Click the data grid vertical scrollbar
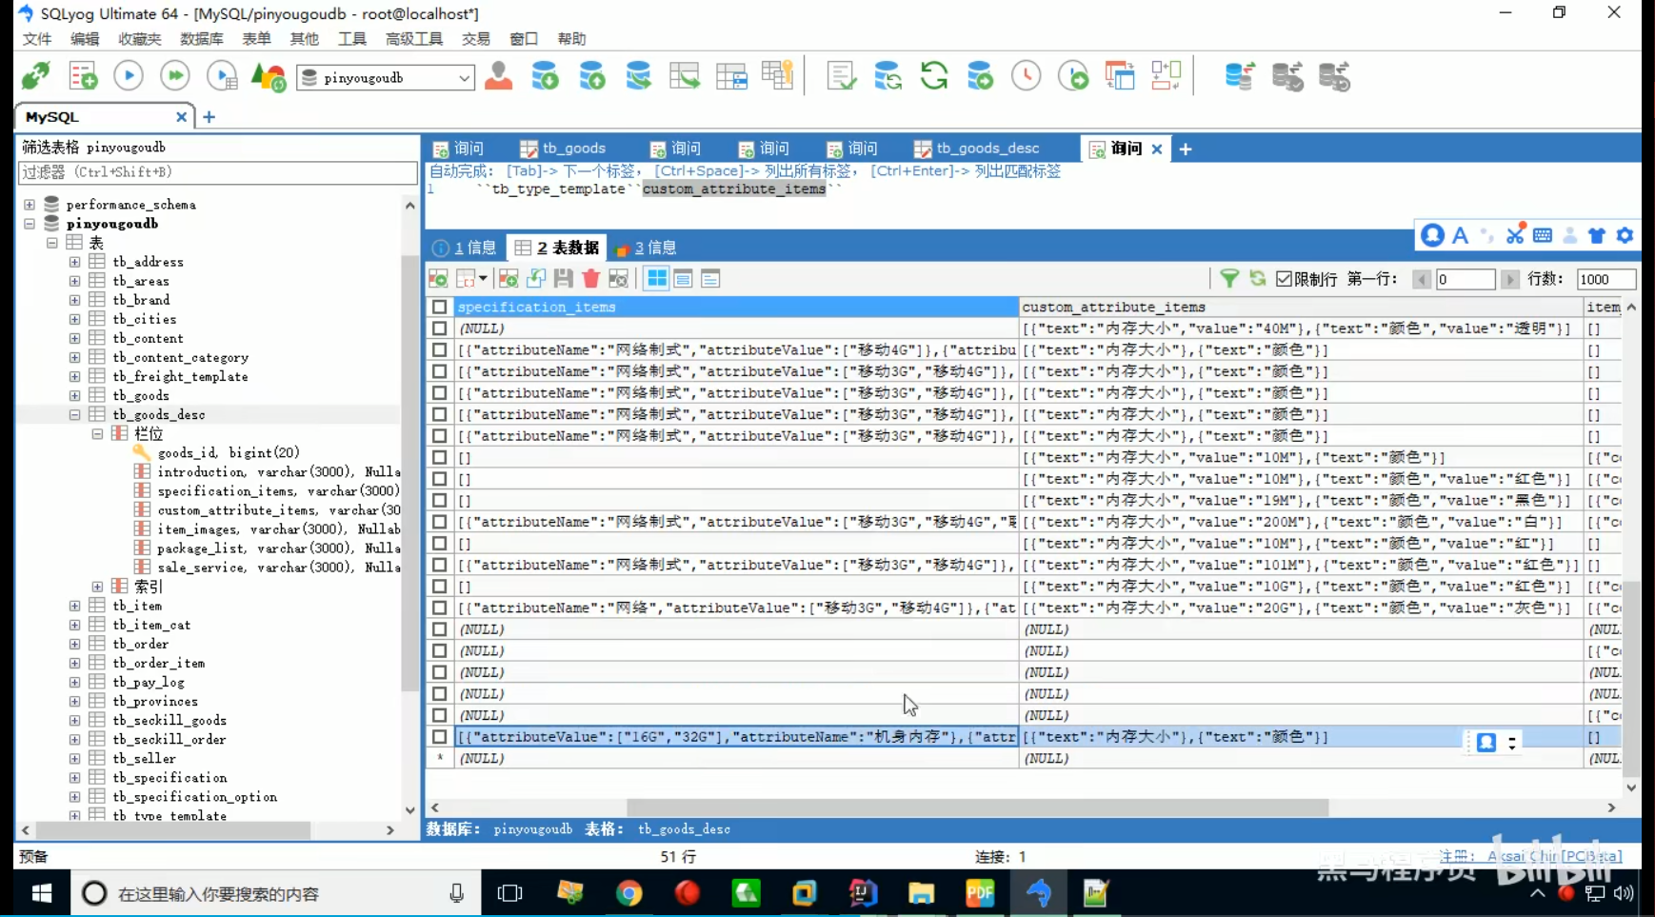This screenshot has height=917, width=1655. click(1631, 678)
